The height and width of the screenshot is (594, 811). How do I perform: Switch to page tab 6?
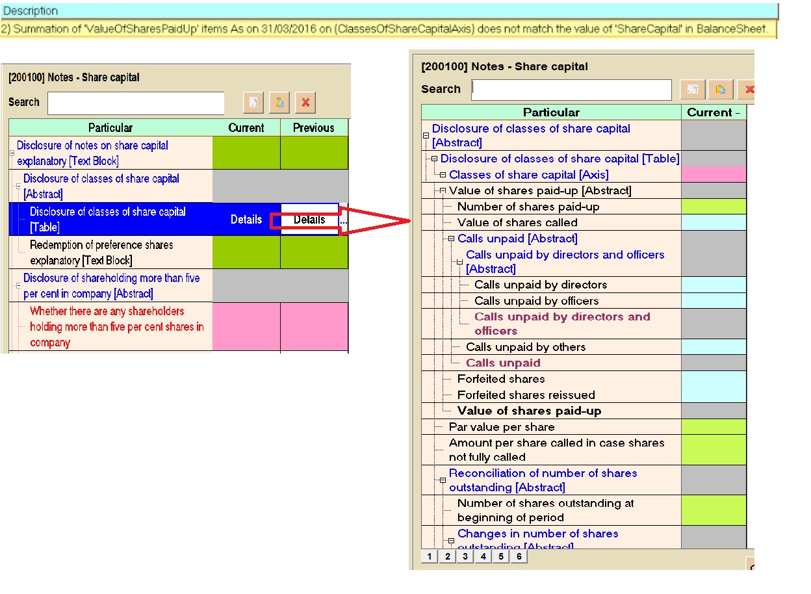point(518,557)
